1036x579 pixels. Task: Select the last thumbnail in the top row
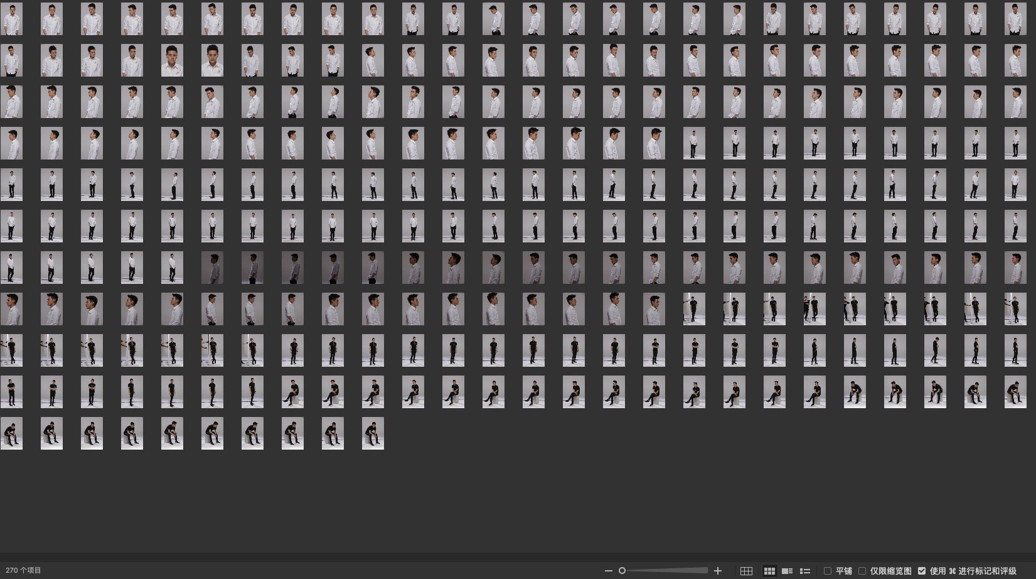click(x=1015, y=19)
